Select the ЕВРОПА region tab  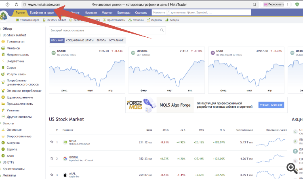pos(101,40)
